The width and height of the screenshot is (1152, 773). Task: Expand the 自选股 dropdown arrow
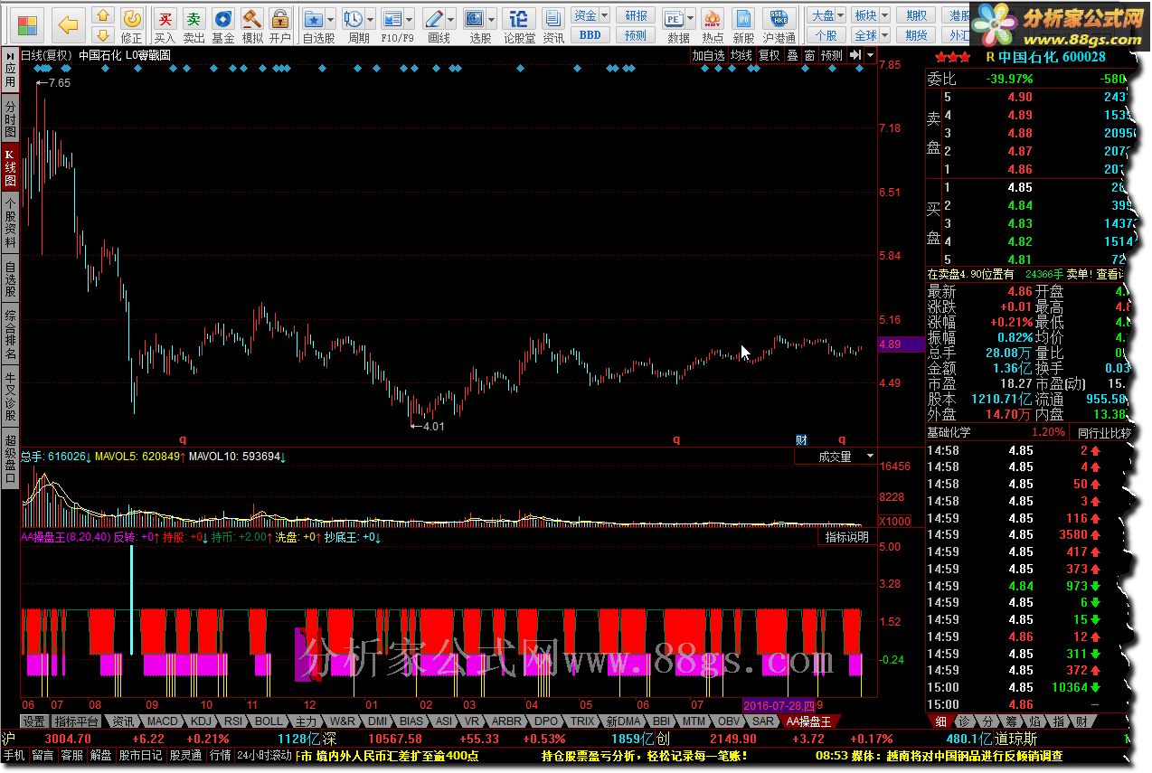click(x=331, y=19)
